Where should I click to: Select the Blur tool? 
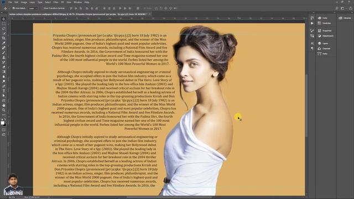pos(4,76)
